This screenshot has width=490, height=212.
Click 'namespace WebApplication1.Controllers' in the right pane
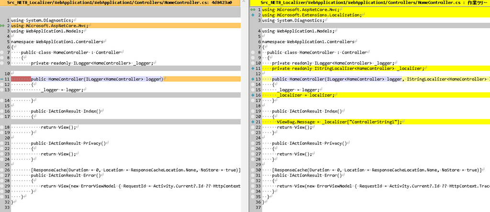pos(308,42)
